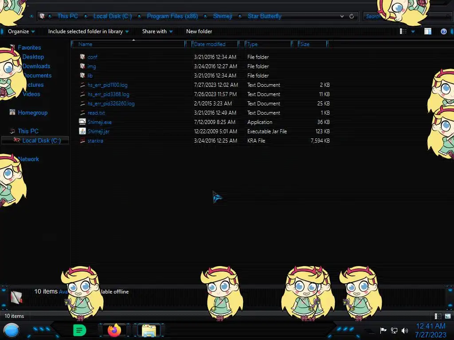Open Firefox from the taskbar
Image resolution: width=454 pixels, height=340 pixels.
pyautogui.click(x=114, y=330)
